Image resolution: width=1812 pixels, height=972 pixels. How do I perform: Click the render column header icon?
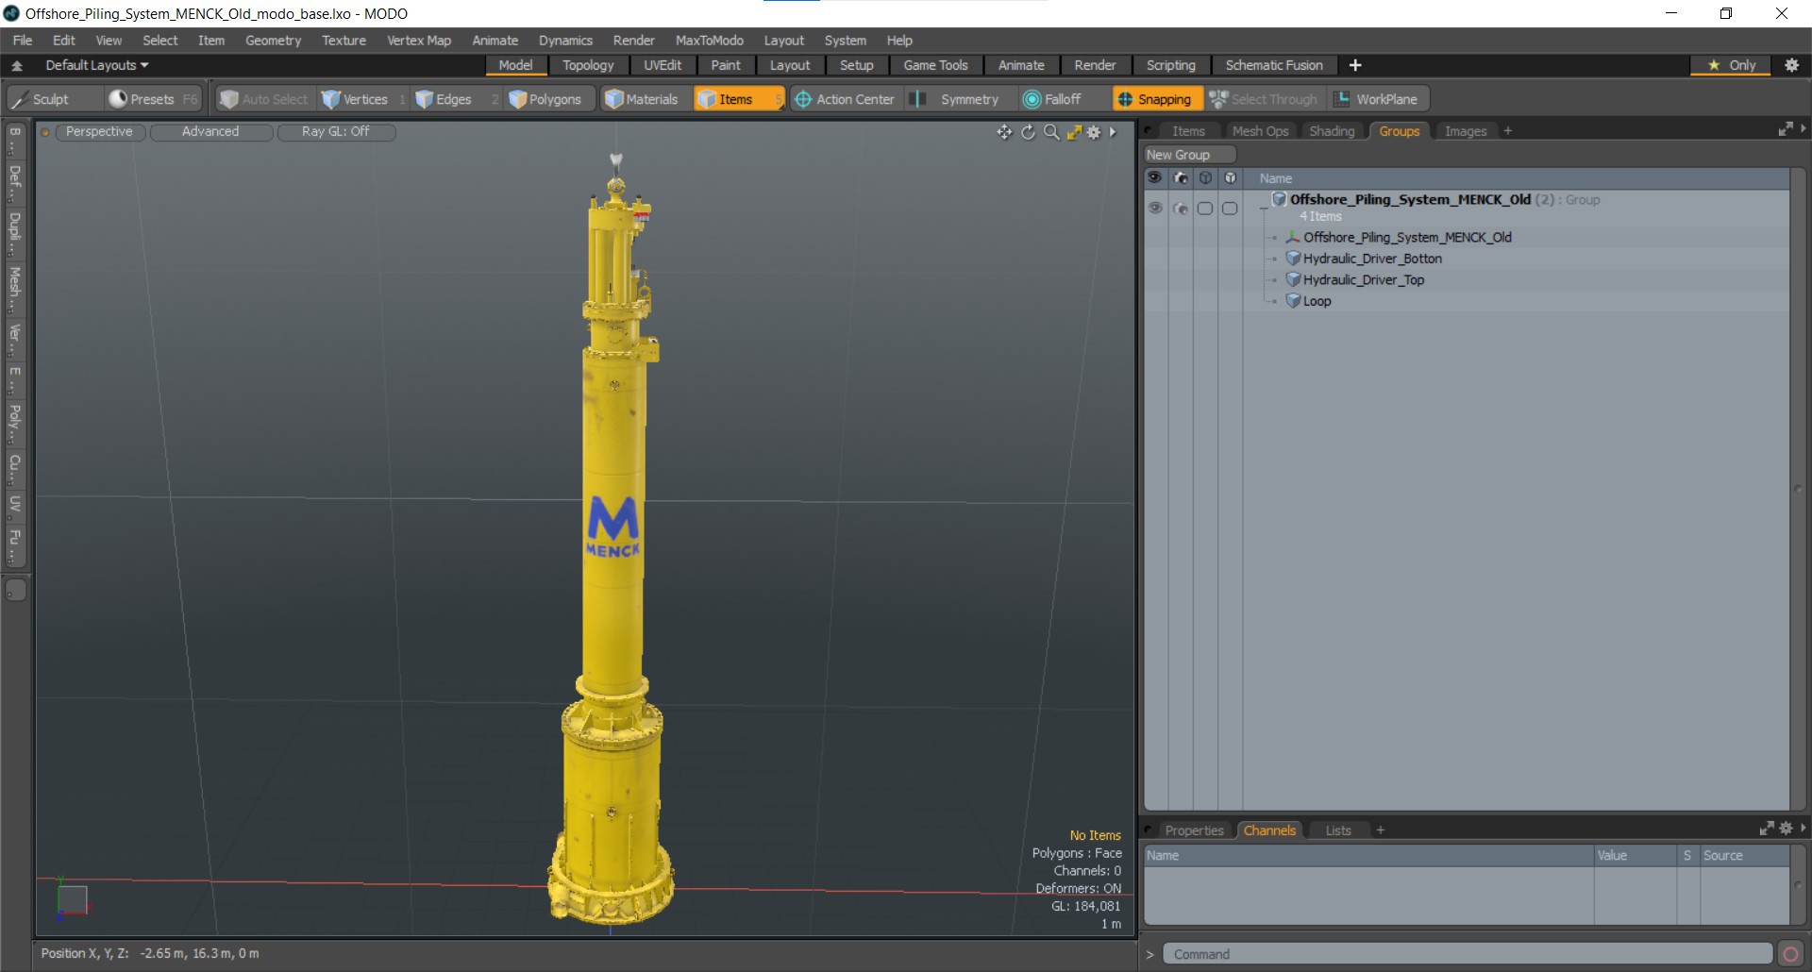(x=1181, y=177)
